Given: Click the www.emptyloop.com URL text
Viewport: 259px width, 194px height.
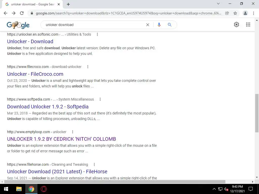Looking at the screenshot, I should (x=29, y=132).
